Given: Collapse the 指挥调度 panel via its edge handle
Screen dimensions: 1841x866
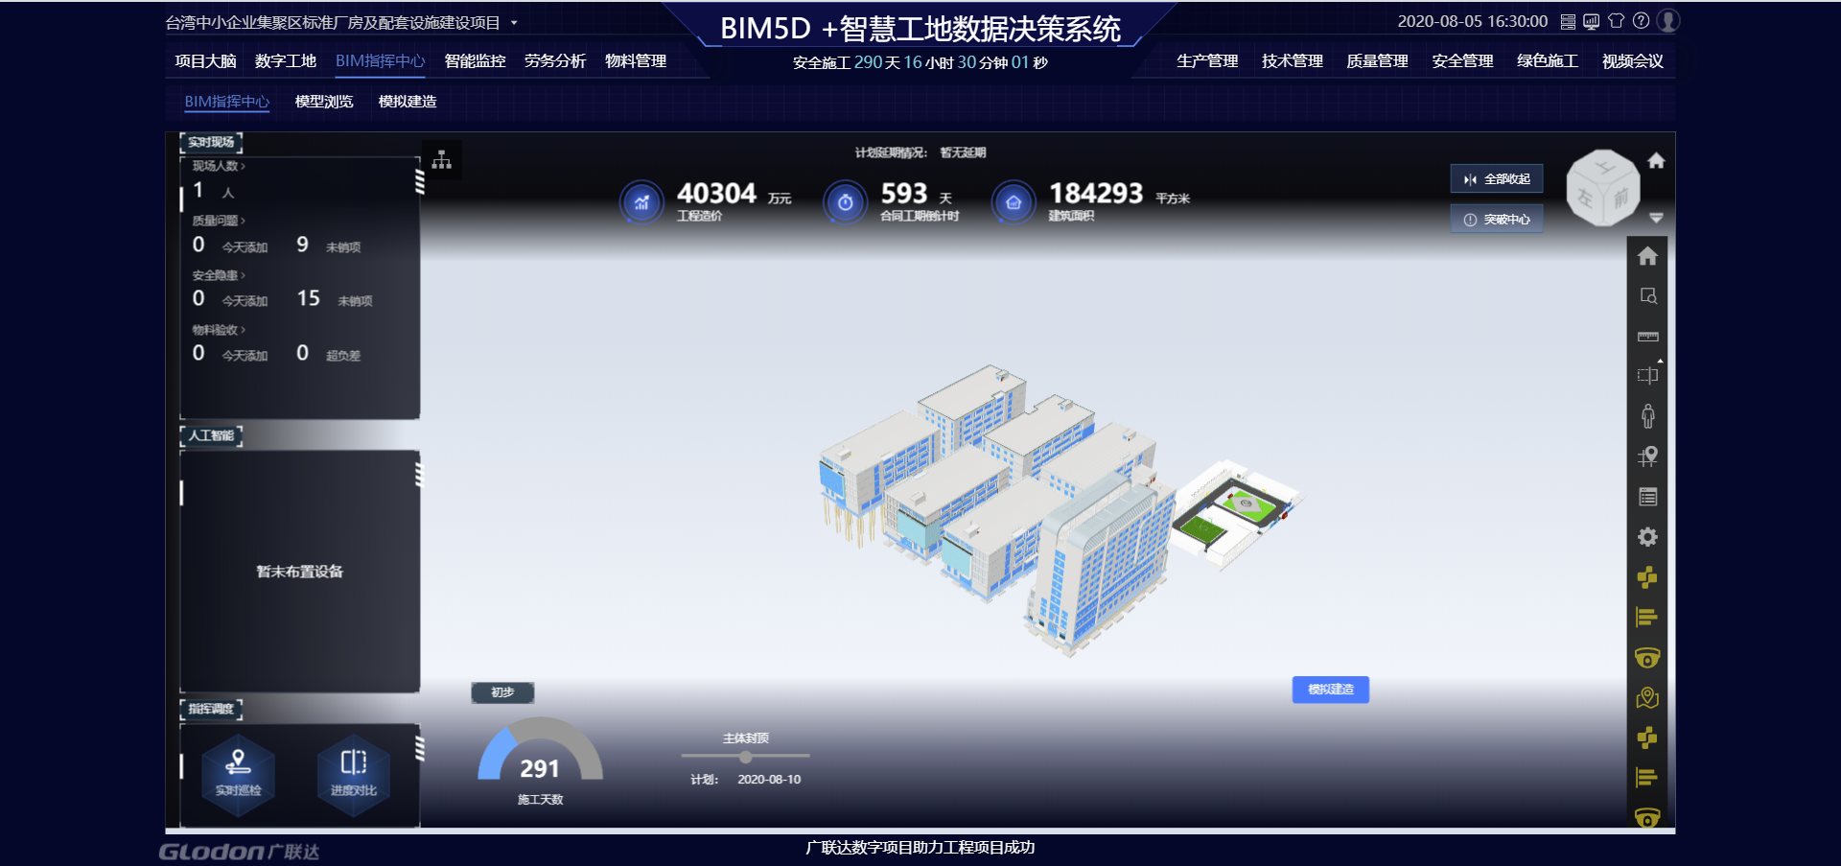Looking at the screenshot, I should tap(419, 748).
